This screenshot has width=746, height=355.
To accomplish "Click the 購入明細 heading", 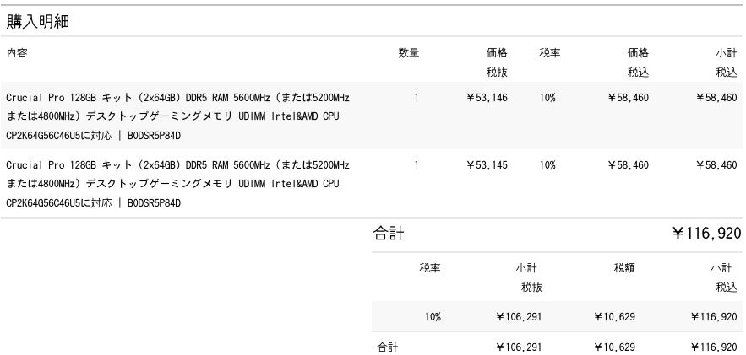I will coord(38,22).
